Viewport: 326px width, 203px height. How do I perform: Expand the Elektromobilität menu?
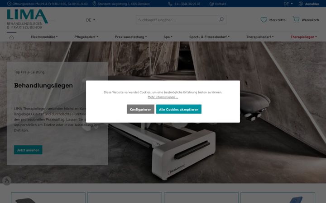(44, 37)
